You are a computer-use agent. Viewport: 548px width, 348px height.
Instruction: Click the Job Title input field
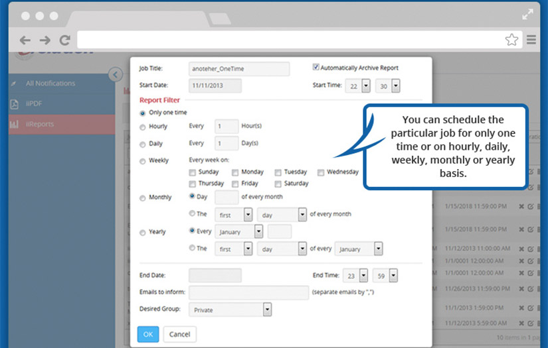[239, 69]
